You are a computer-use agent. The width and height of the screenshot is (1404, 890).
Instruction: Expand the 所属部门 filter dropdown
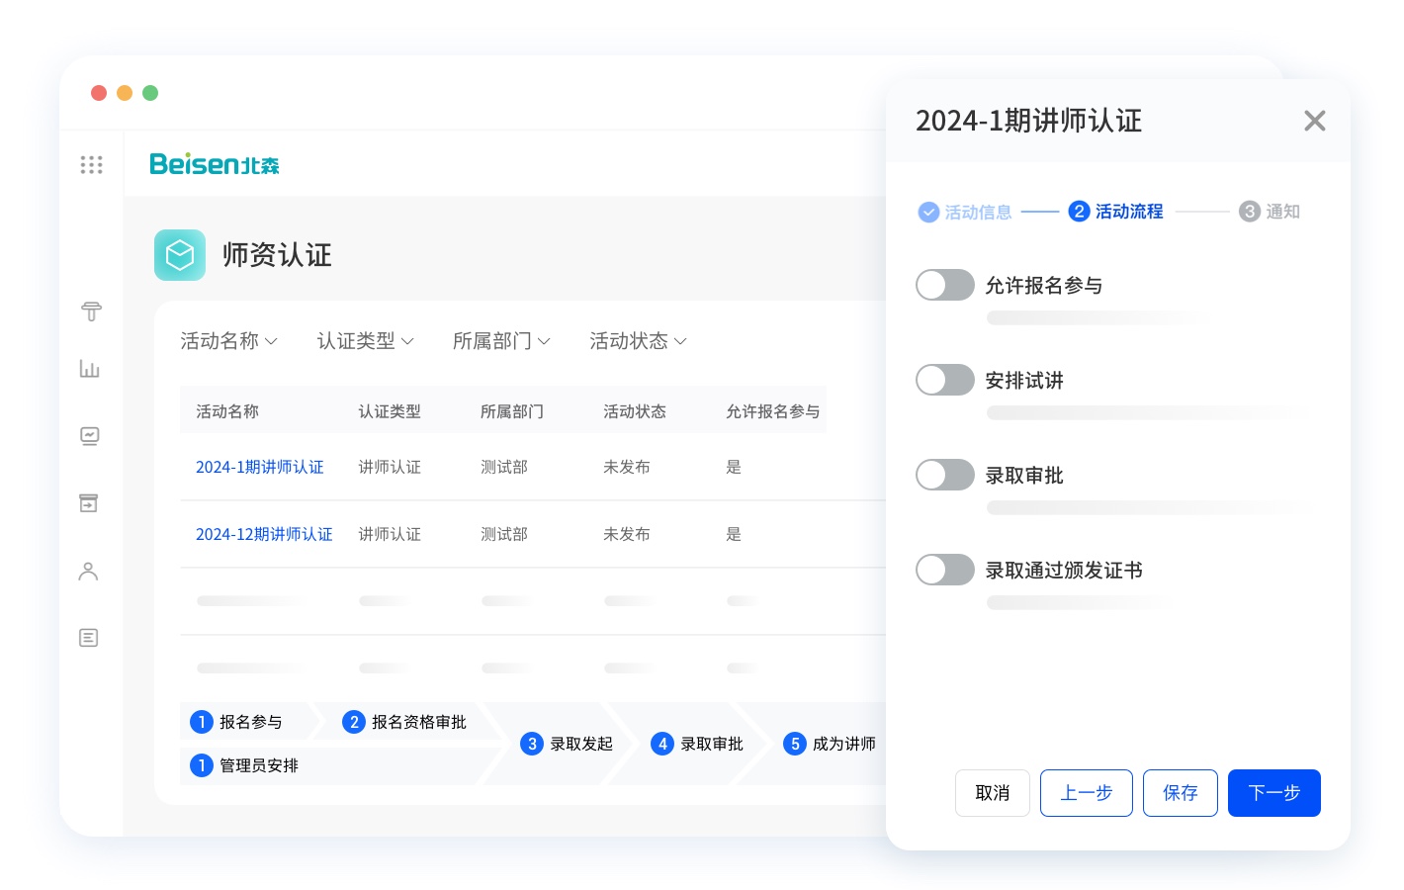[501, 341]
